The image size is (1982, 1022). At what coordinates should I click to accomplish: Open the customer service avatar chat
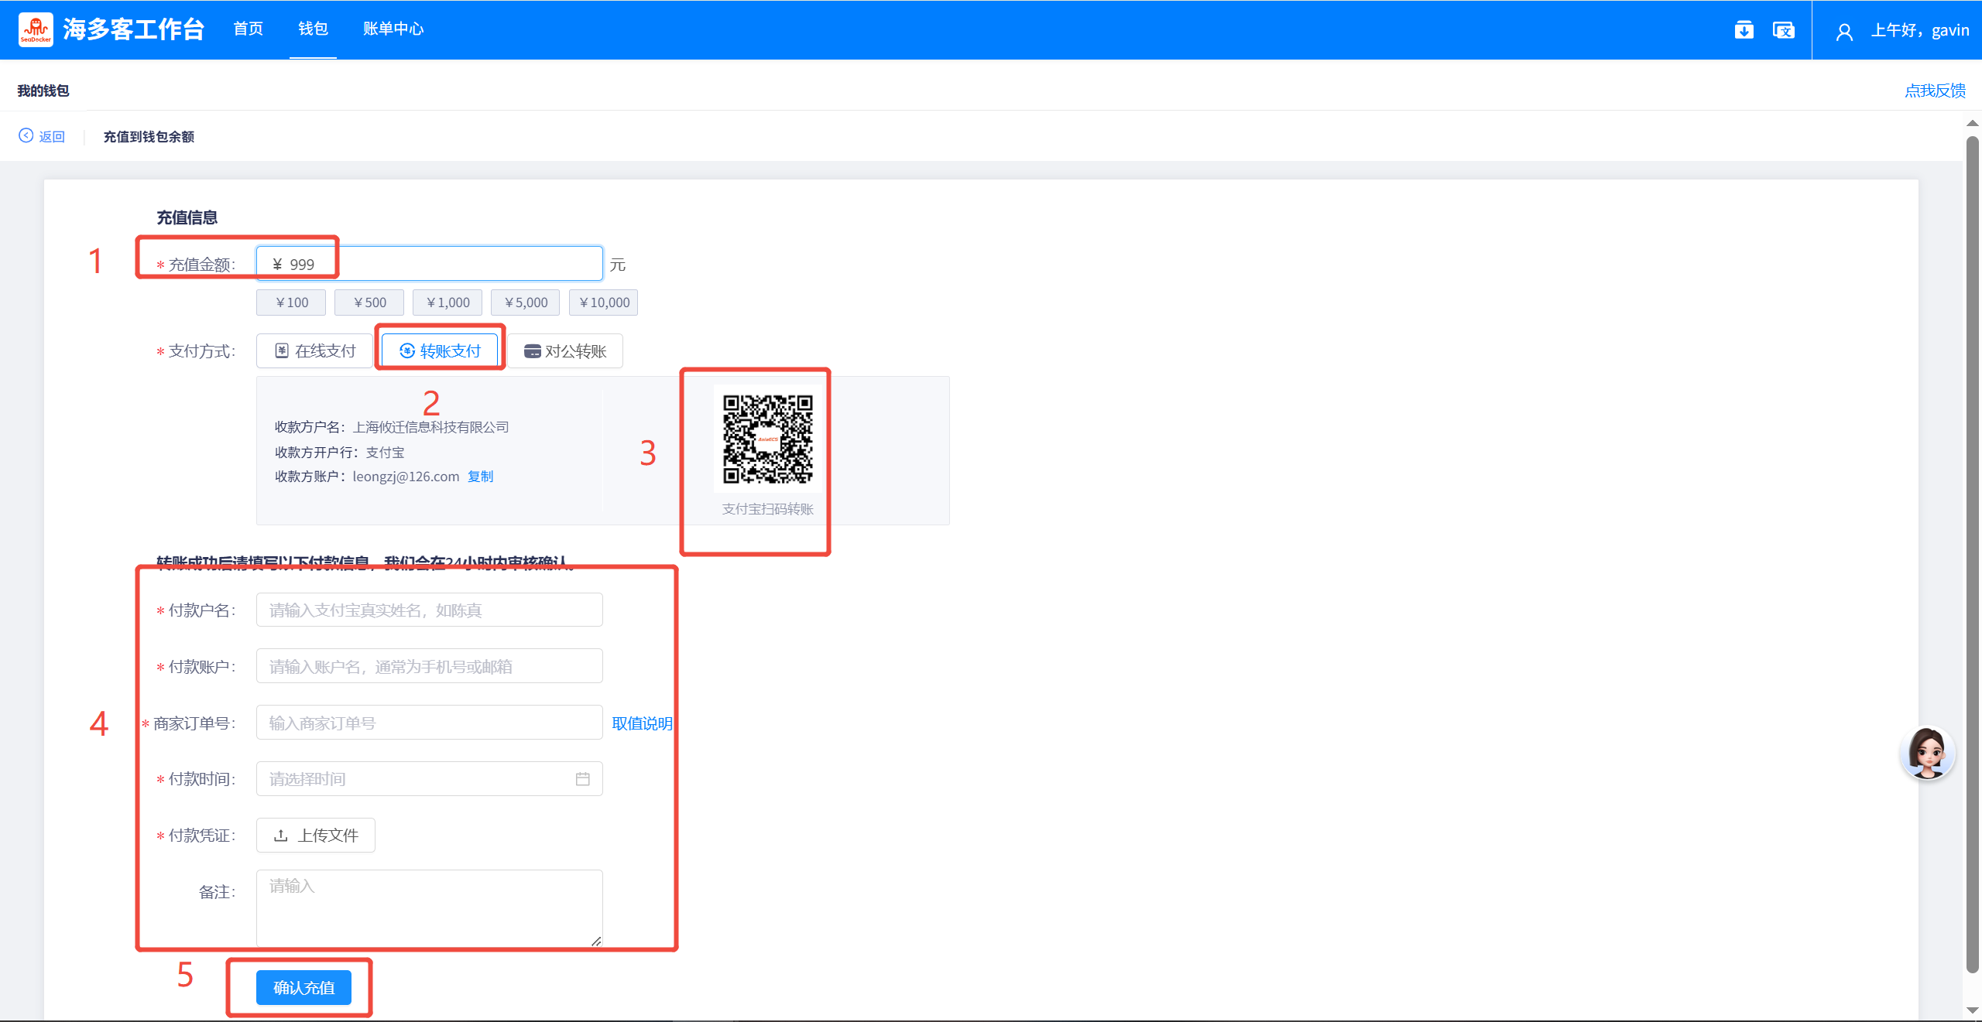(1927, 753)
